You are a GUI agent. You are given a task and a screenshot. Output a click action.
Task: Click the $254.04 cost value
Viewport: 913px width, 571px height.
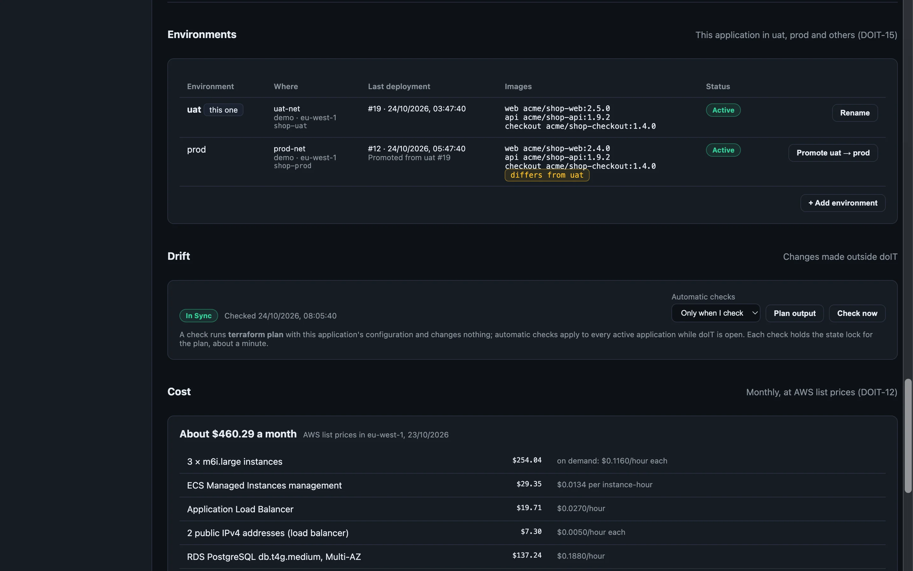tap(527, 460)
